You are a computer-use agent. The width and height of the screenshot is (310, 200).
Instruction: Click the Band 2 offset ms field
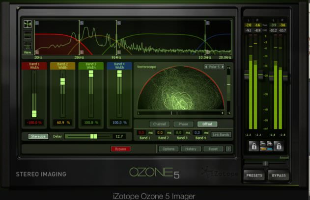(x=160, y=132)
